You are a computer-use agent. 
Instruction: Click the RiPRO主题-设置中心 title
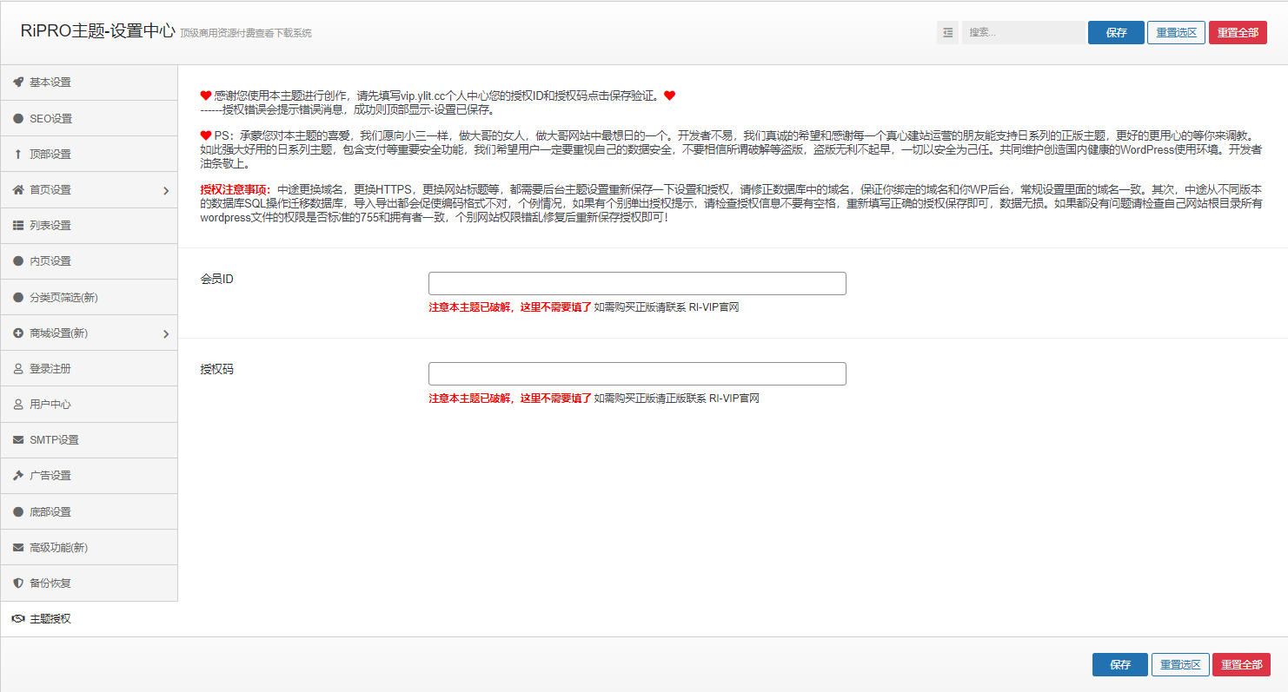97,30
